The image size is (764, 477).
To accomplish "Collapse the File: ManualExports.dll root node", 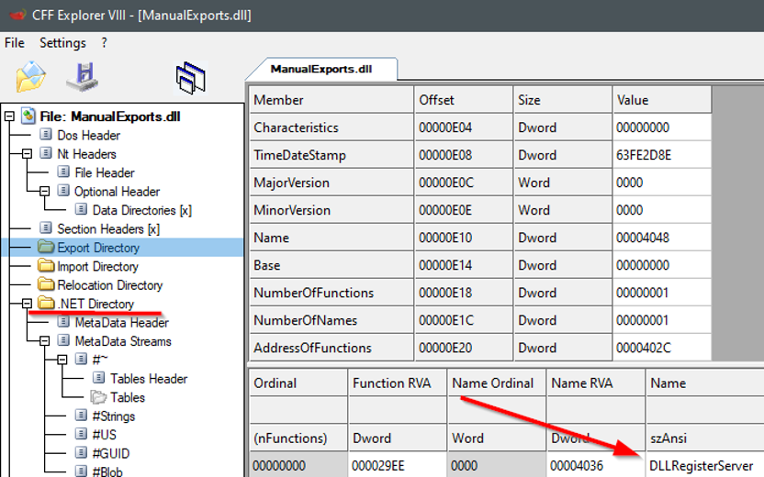I will 9,116.
